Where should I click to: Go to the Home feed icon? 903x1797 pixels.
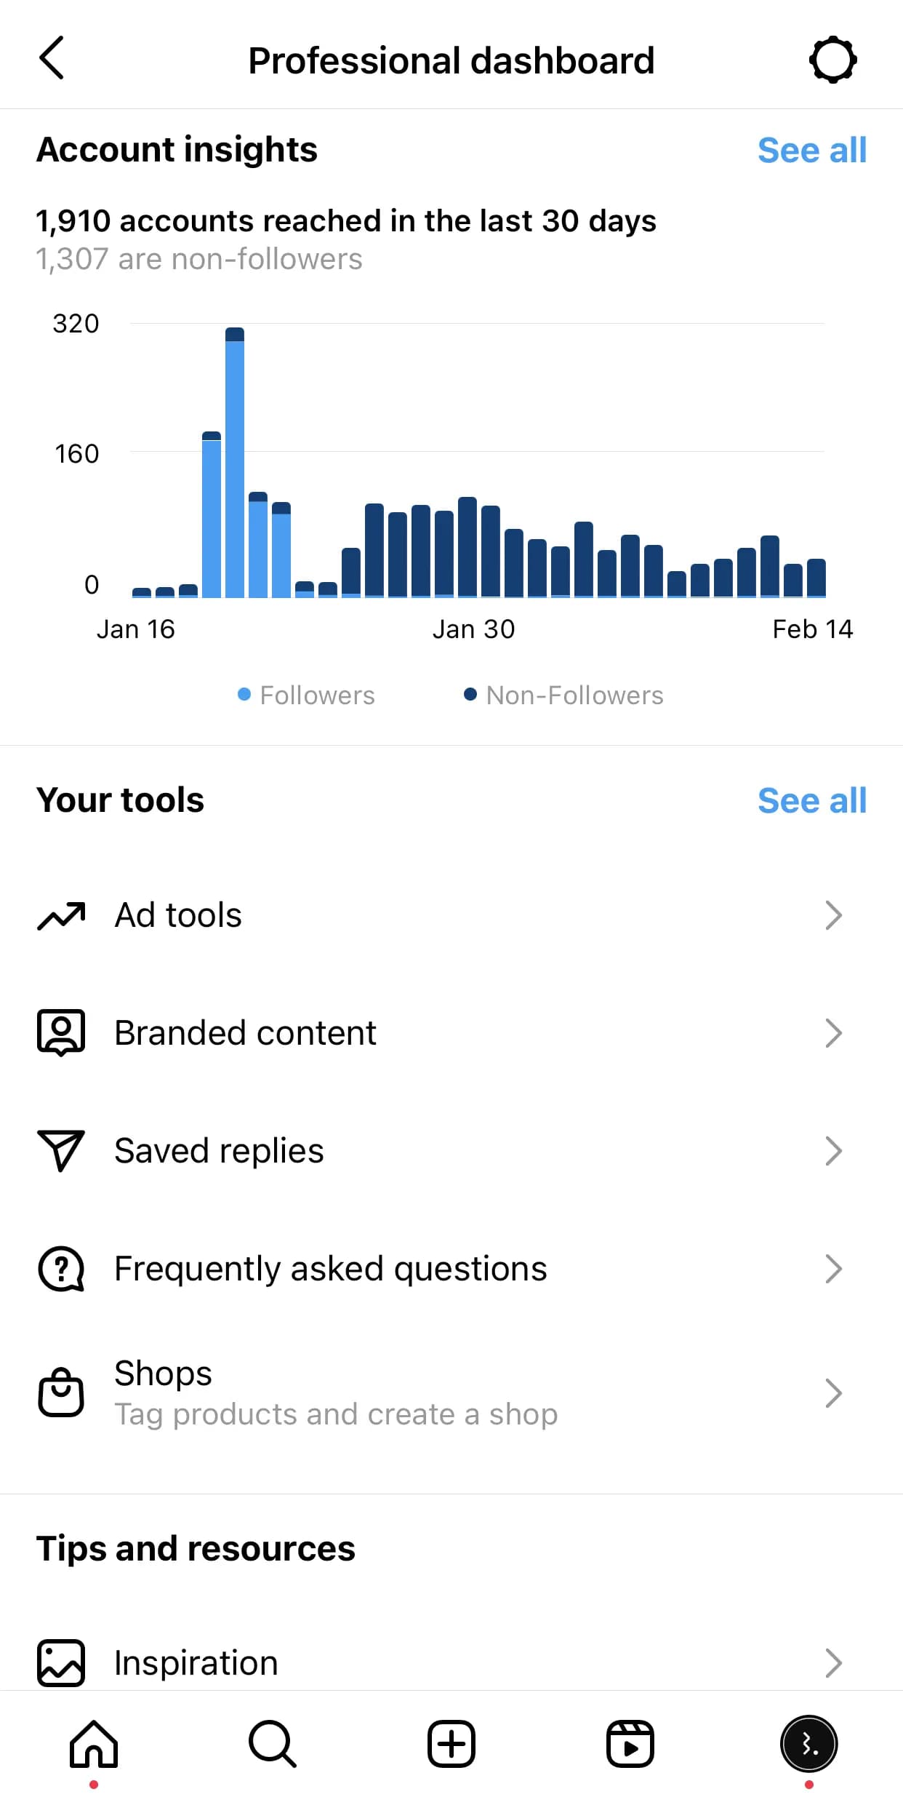pos(94,1744)
